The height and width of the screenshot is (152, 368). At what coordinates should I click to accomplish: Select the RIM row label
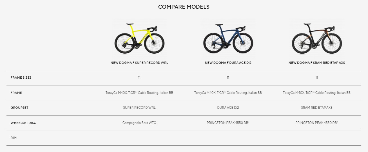14,138
